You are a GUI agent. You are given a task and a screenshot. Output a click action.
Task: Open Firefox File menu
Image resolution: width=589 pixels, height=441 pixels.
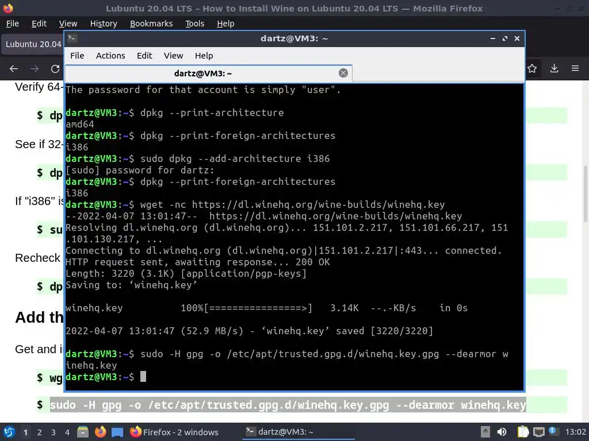click(x=13, y=24)
